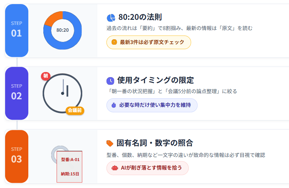Select the blue STEP 01 tab
Viewport: 289px width, 188px height.
(16, 30)
